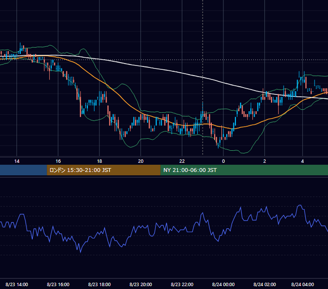The width and height of the screenshot is (328, 289).
Task: Click the 8/23 18:00 date label
Action: pyautogui.click(x=99, y=284)
